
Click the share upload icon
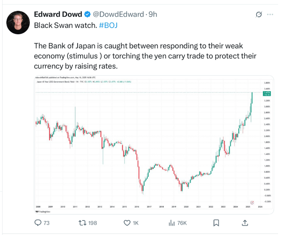click(x=245, y=223)
